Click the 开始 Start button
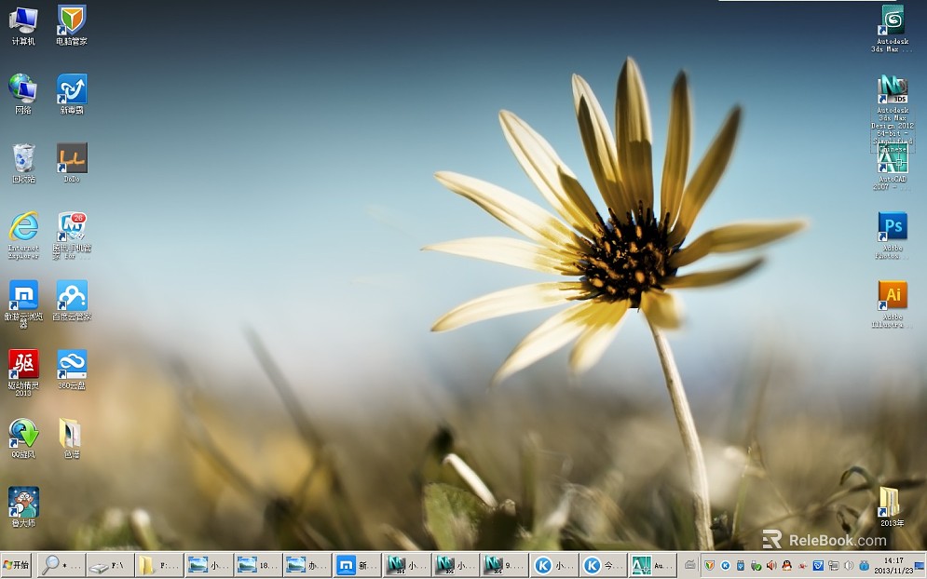 [17, 565]
